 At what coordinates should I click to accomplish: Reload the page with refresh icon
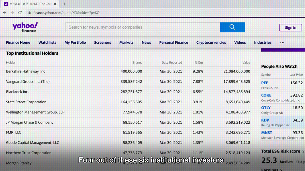coord(20,13)
